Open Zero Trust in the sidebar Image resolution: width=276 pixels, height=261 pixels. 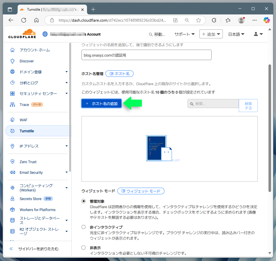tap(28, 162)
